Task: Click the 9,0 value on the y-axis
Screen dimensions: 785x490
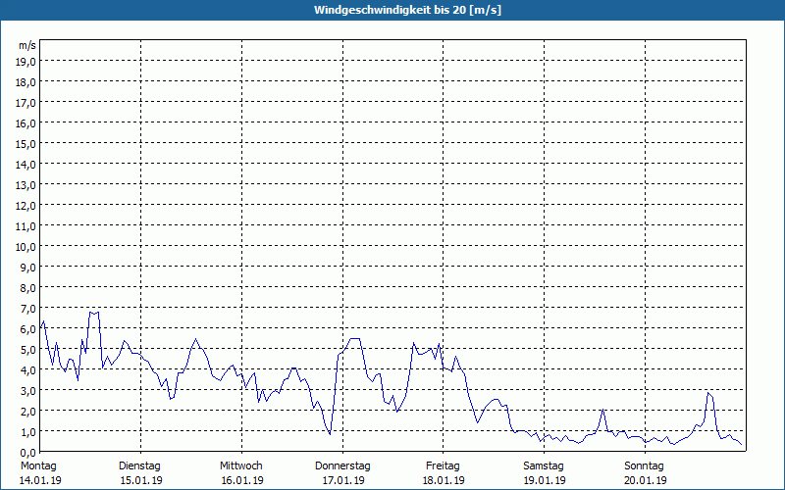Action: pyautogui.click(x=28, y=267)
